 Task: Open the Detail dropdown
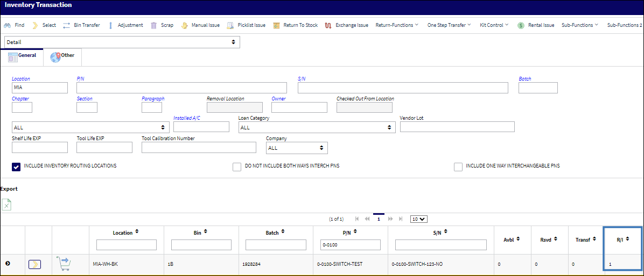coord(122,42)
